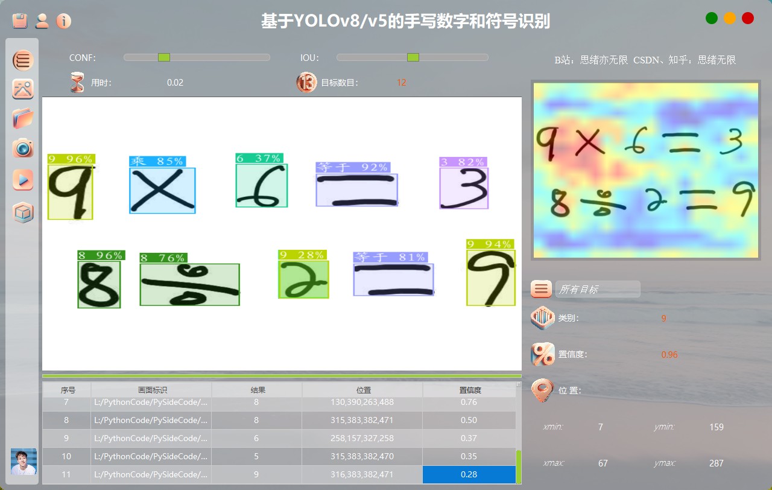The image size is (772, 490).
Task: Click the user avatar photo in sidebar
Action: [x=24, y=462]
